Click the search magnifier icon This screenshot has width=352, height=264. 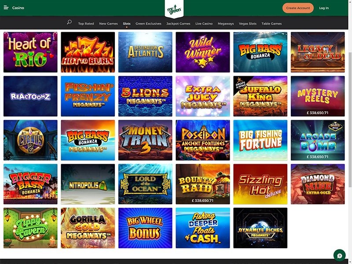pyautogui.click(x=70, y=22)
